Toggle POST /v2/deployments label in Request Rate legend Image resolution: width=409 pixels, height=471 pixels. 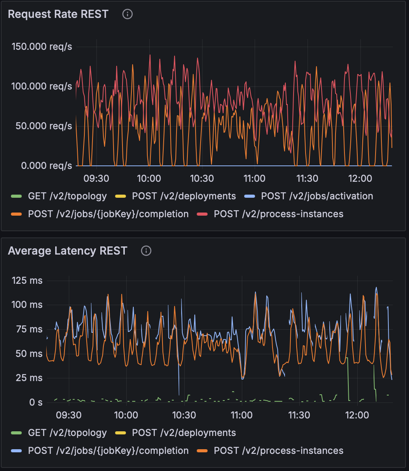pos(184,196)
